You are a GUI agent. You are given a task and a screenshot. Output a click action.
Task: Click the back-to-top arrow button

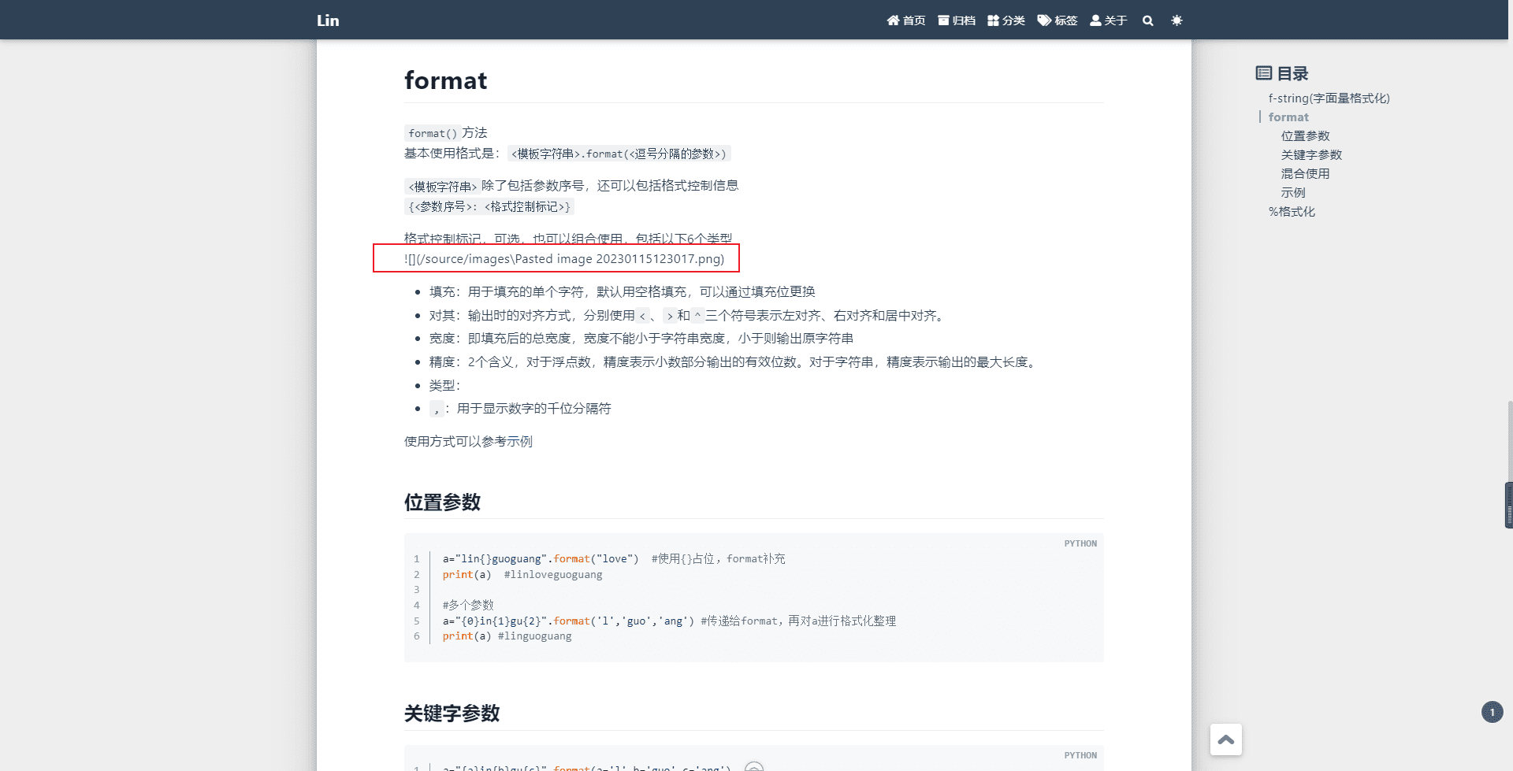(x=1226, y=739)
